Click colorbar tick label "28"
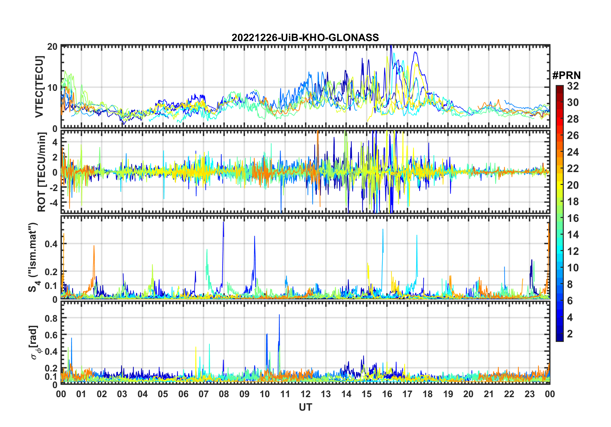The image size is (611, 427). 573,119
